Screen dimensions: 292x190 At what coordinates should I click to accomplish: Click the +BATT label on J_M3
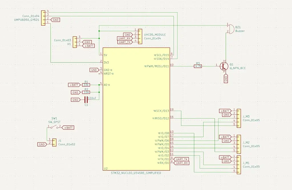(x=225, y=111)
